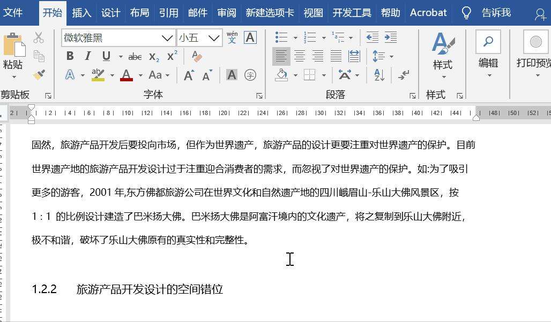Screen dimensions: 551x322
Task: Switch to the 设计 (Design) tab
Action: tap(111, 13)
